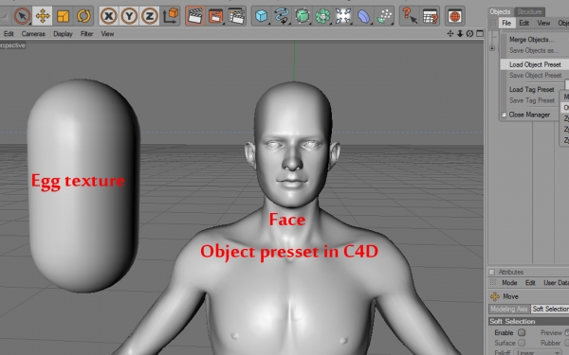Open User Data menu in Attributes
This screenshot has height=355, width=569.
[x=556, y=282]
